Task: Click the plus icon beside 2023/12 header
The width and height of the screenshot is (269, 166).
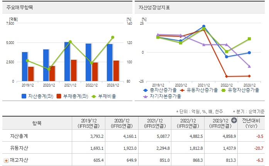Action: 234,120
